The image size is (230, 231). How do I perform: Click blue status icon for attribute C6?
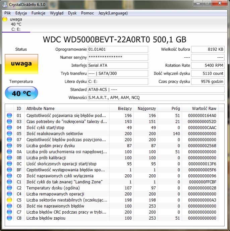tap(9, 206)
